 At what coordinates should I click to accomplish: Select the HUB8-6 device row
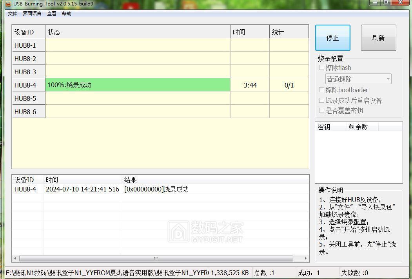[x=160, y=112]
